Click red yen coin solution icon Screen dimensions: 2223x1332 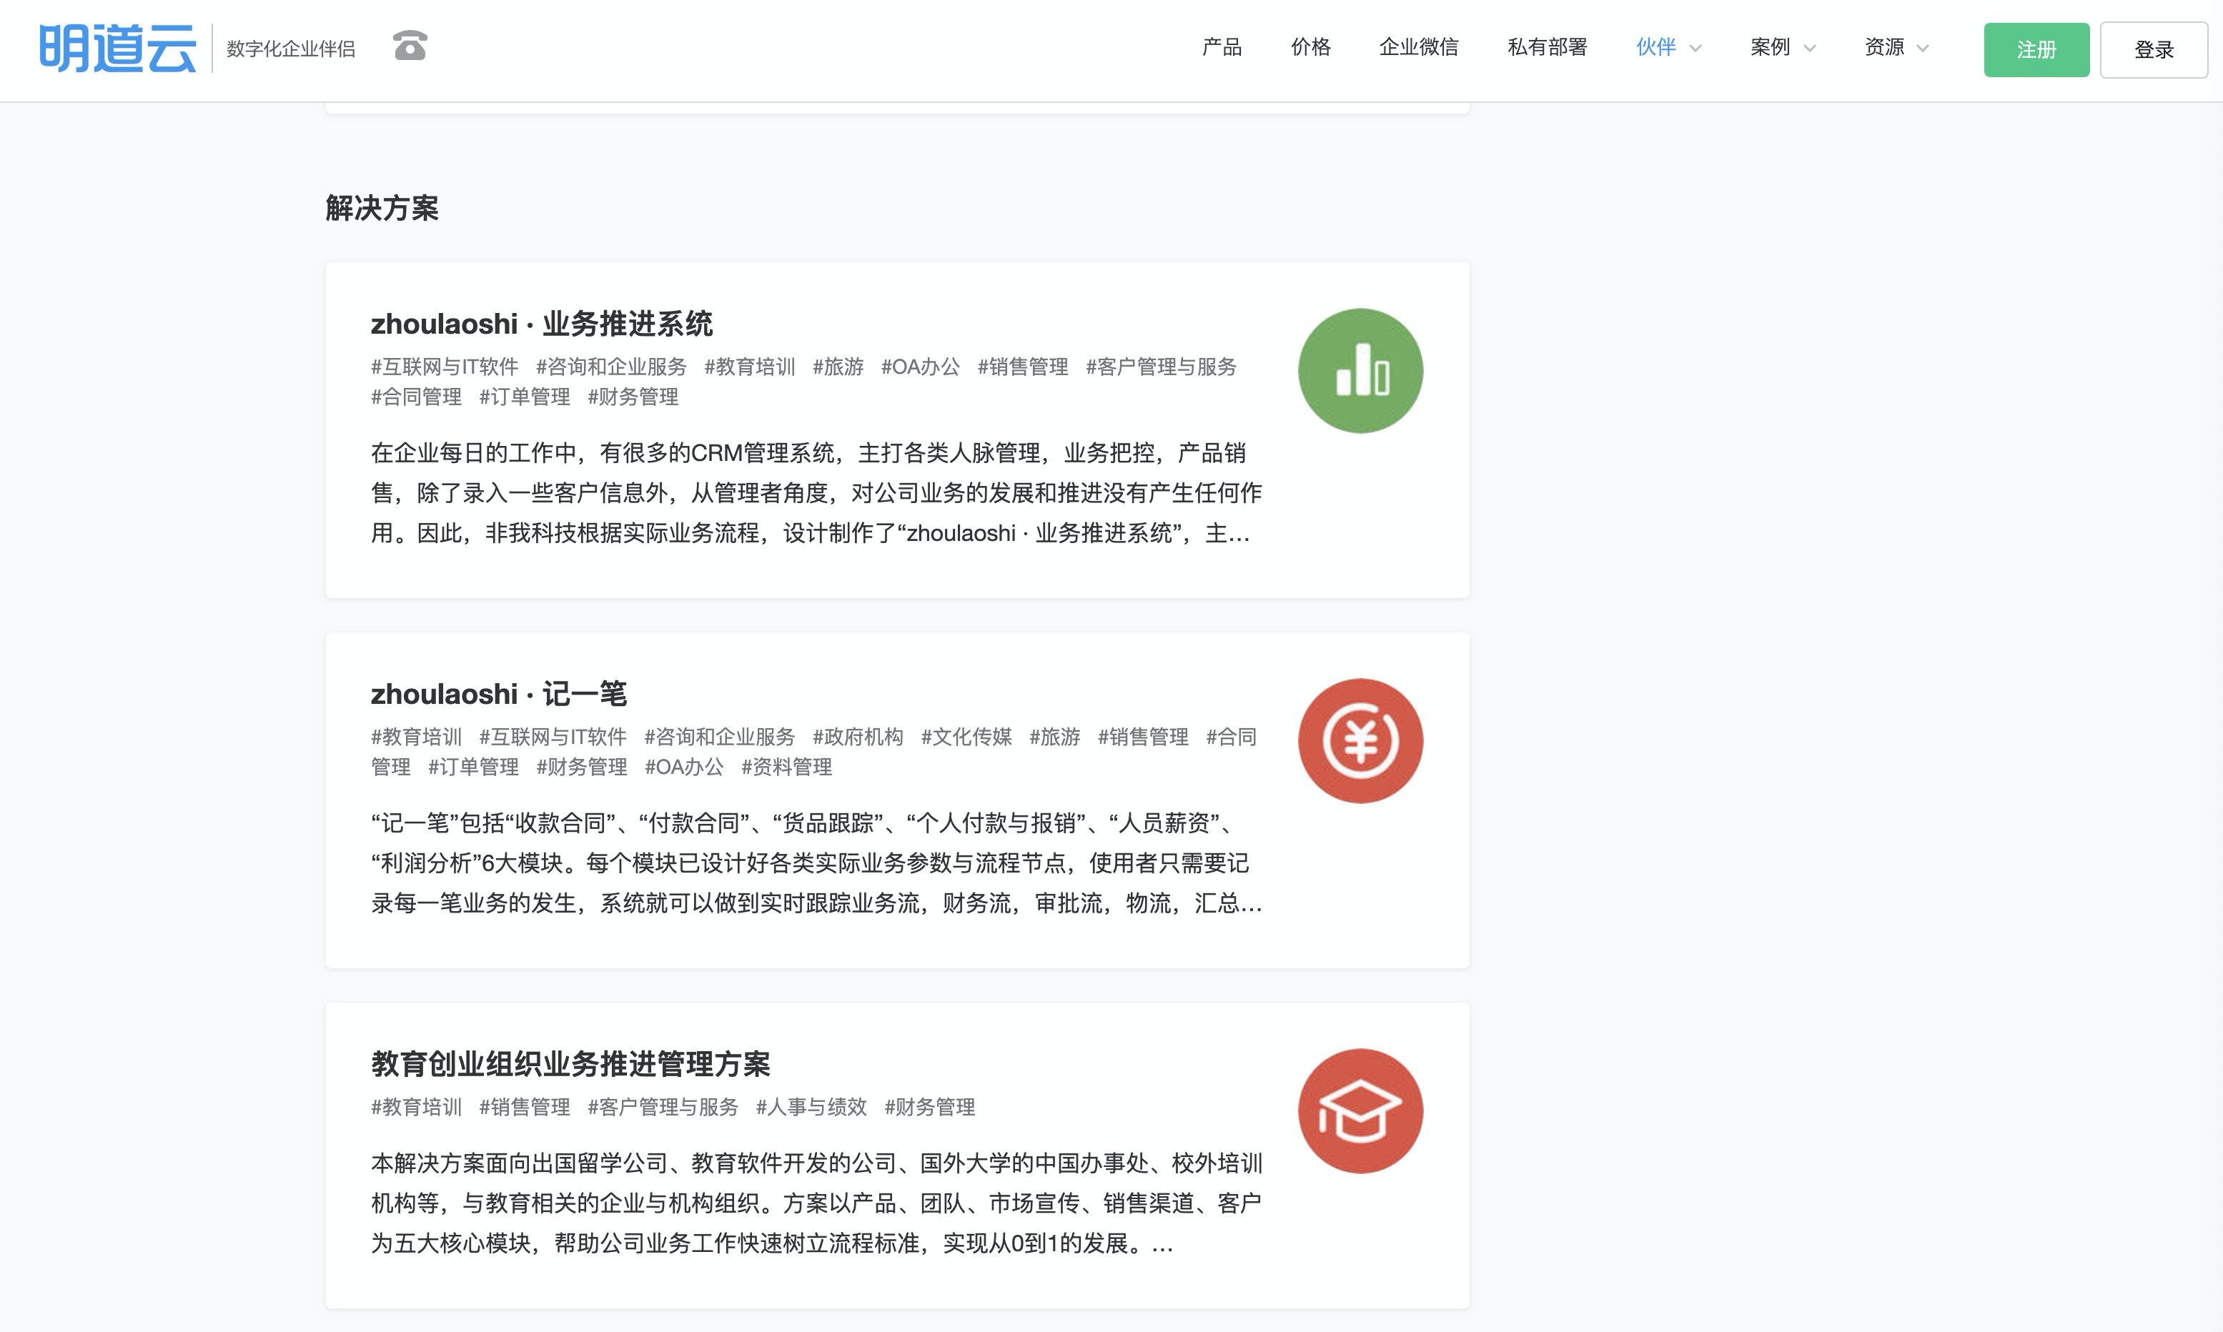[x=1360, y=740]
